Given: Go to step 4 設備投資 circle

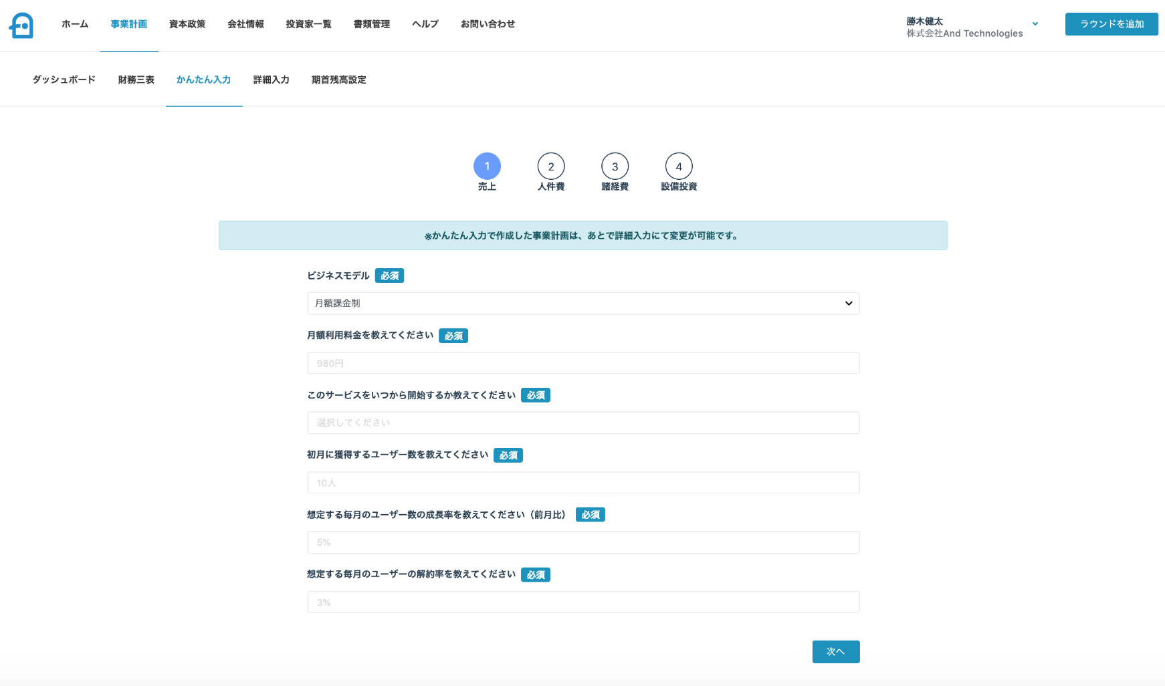Looking at the screenshot, I should click(679, 166).
